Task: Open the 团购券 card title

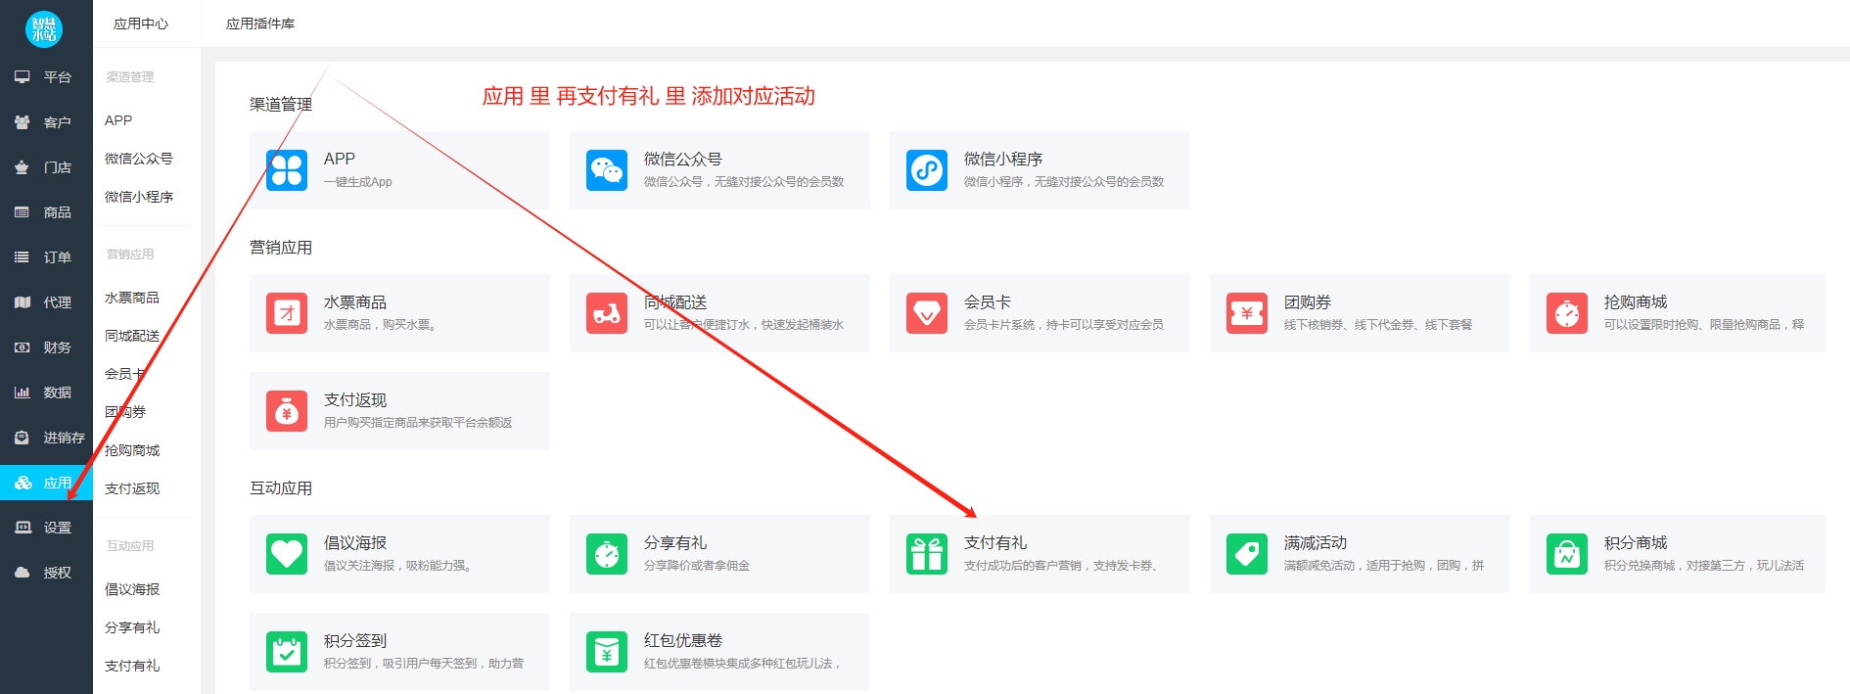Action: pyautogui.click(x=1308, y=301)
